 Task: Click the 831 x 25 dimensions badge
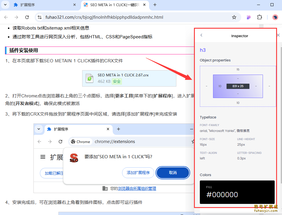coord(238,86)
